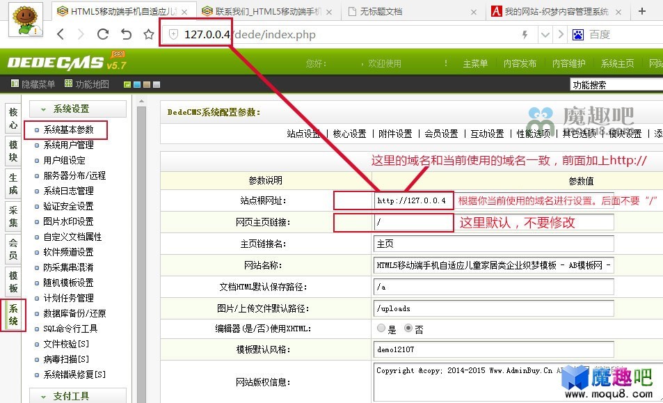Select 系统 side tab
Screen dimensions: 663x403
(13, 315)
